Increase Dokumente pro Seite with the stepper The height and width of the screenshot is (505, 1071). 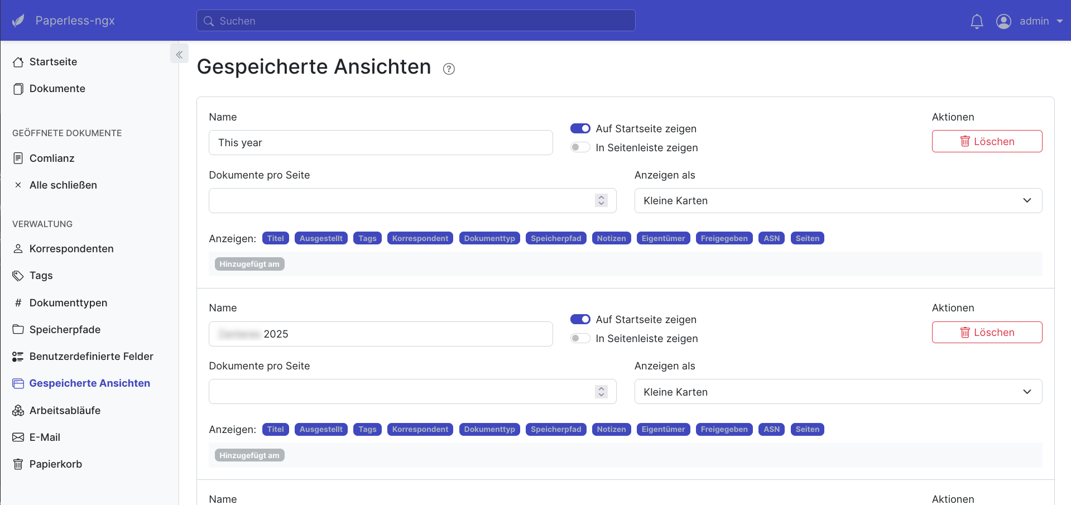tap(601, 198)
